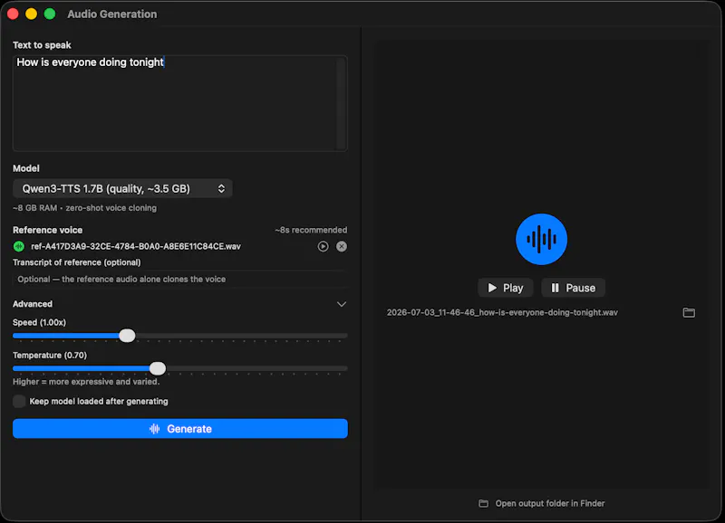Focus the Text to speak text area
Viewport: 725px width, 523px height.
point(180,103)
